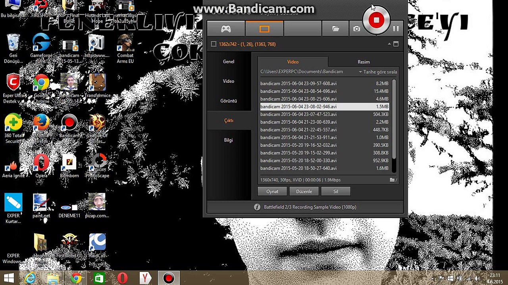Click the capture area selection icon

point(214,44)
